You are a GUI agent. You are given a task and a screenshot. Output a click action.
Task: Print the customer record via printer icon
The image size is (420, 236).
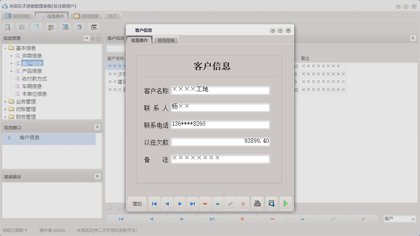coord(257,204)
